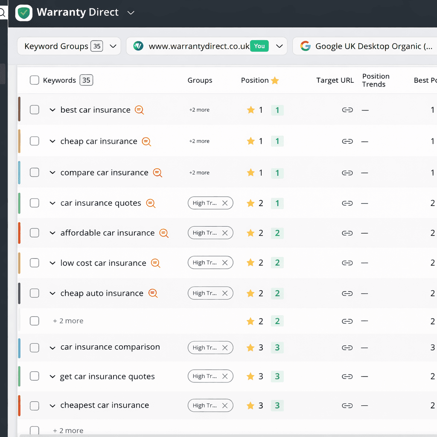Click the keyword text car insurance comparison

[x=111, y=347]
